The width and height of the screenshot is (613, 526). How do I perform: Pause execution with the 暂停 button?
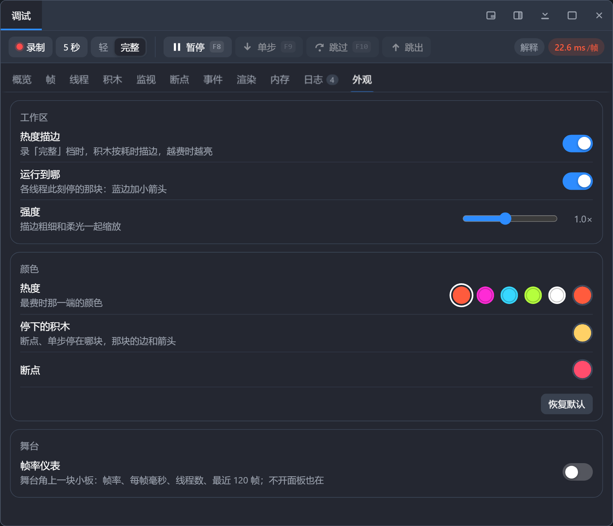(x=197, y=47)
